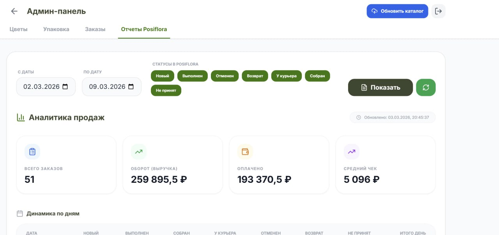Click the end date field 09.03.2026

(x=111, y=87)
